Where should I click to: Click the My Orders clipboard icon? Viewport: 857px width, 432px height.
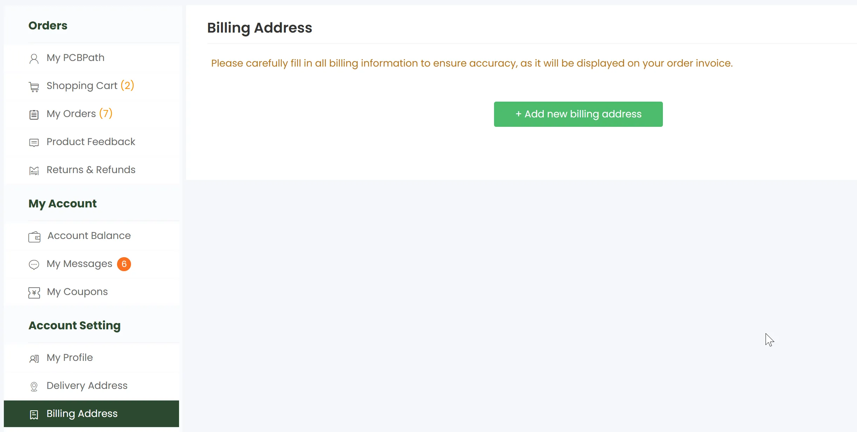click(x=34, y=115)
